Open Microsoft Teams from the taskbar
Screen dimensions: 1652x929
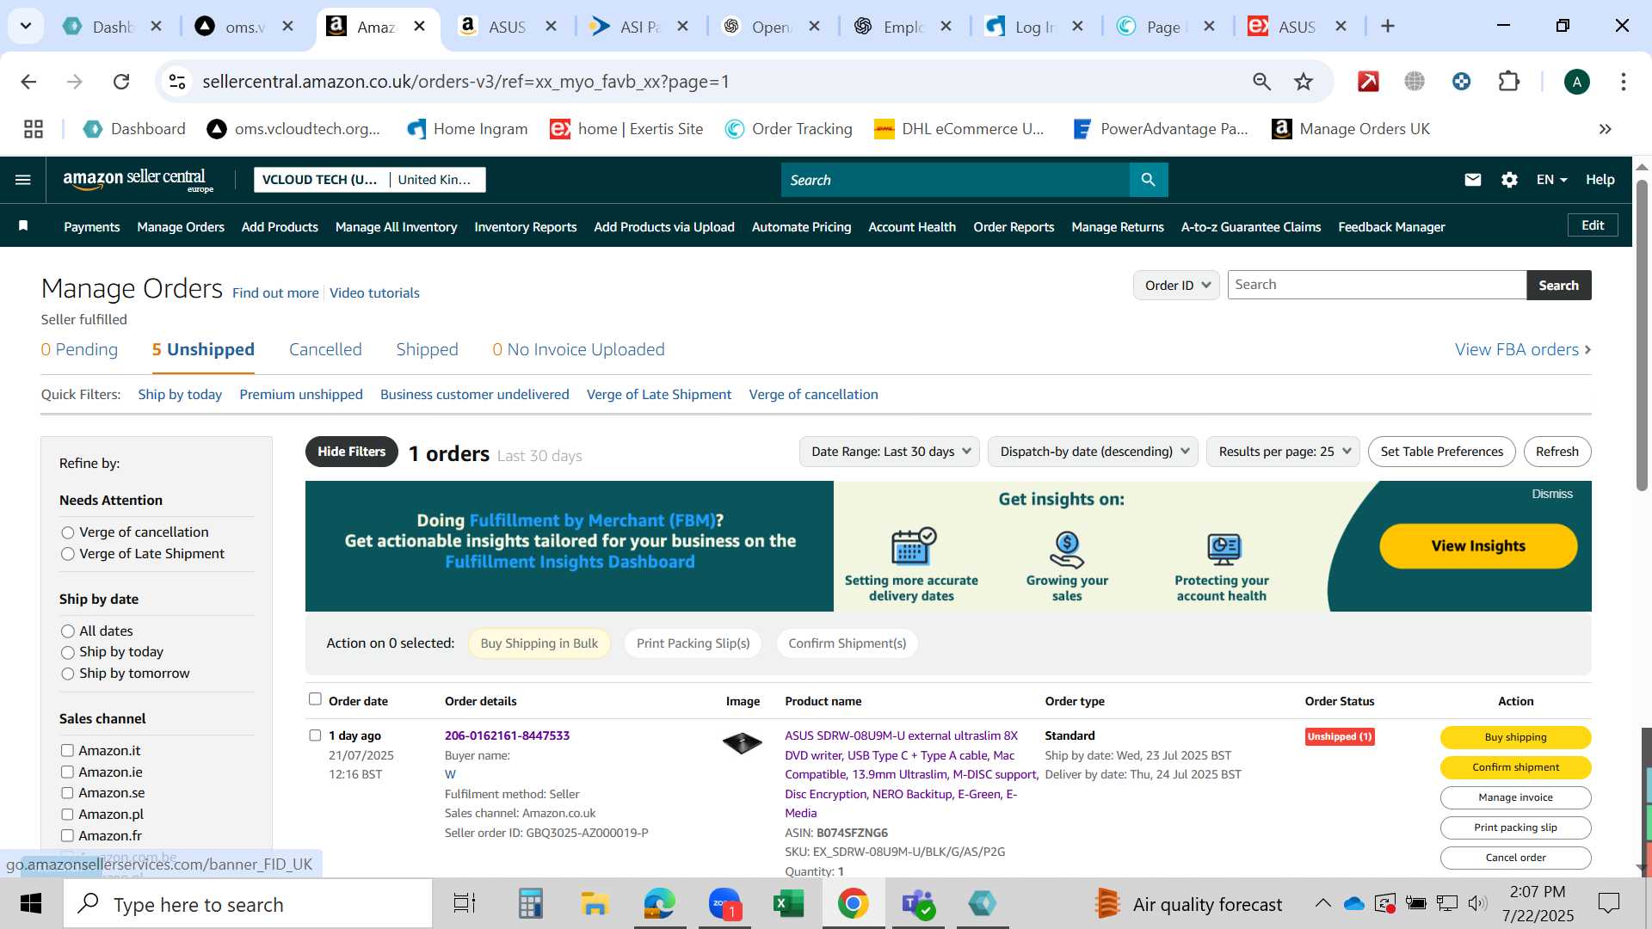point(917,904)
